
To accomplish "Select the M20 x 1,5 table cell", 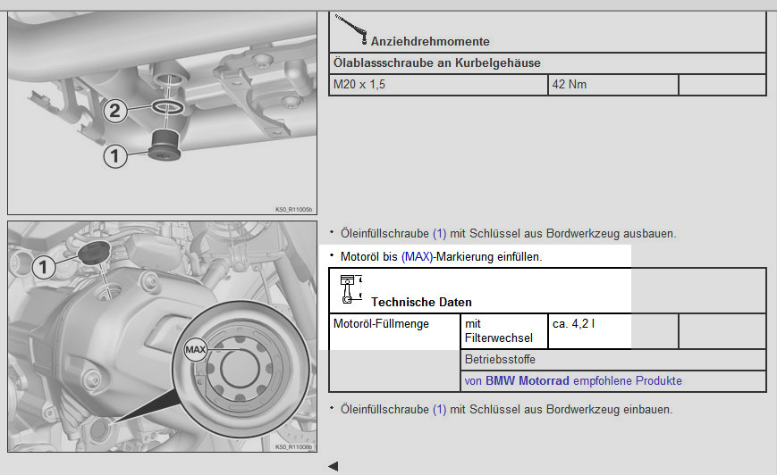I will pyautogui.click(x=438, y=85).
